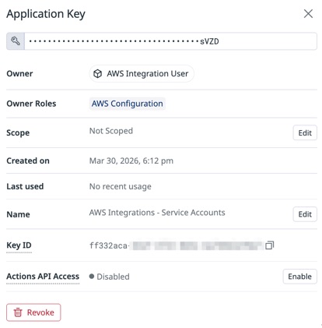Viewport: 322px width, 328px height.
Task: Select the 'No recent usage' text
Action: tap(121, 186)
